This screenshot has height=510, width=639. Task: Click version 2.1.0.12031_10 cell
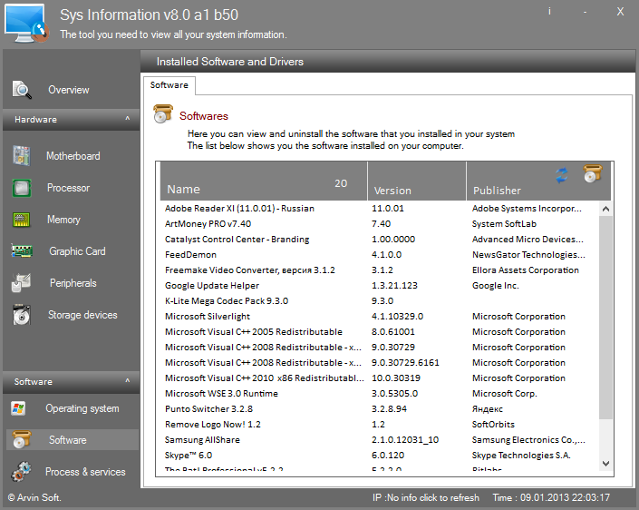coord(405,440)
